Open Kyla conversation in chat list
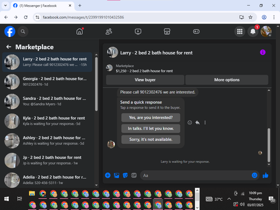The height and width of the screenshot is (210, 280). (47, 121)
